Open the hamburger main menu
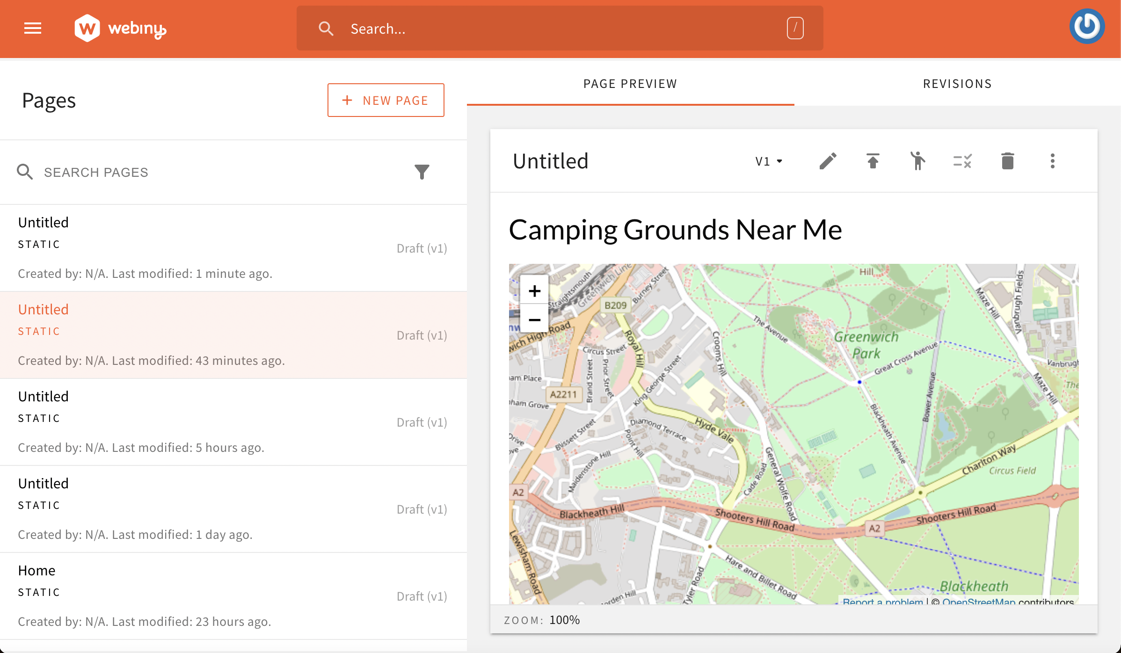Image resolution: width=1121 pixels, height=653 pixels. click(33, 29)
